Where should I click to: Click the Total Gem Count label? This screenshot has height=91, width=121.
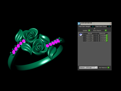coord(101,27)
